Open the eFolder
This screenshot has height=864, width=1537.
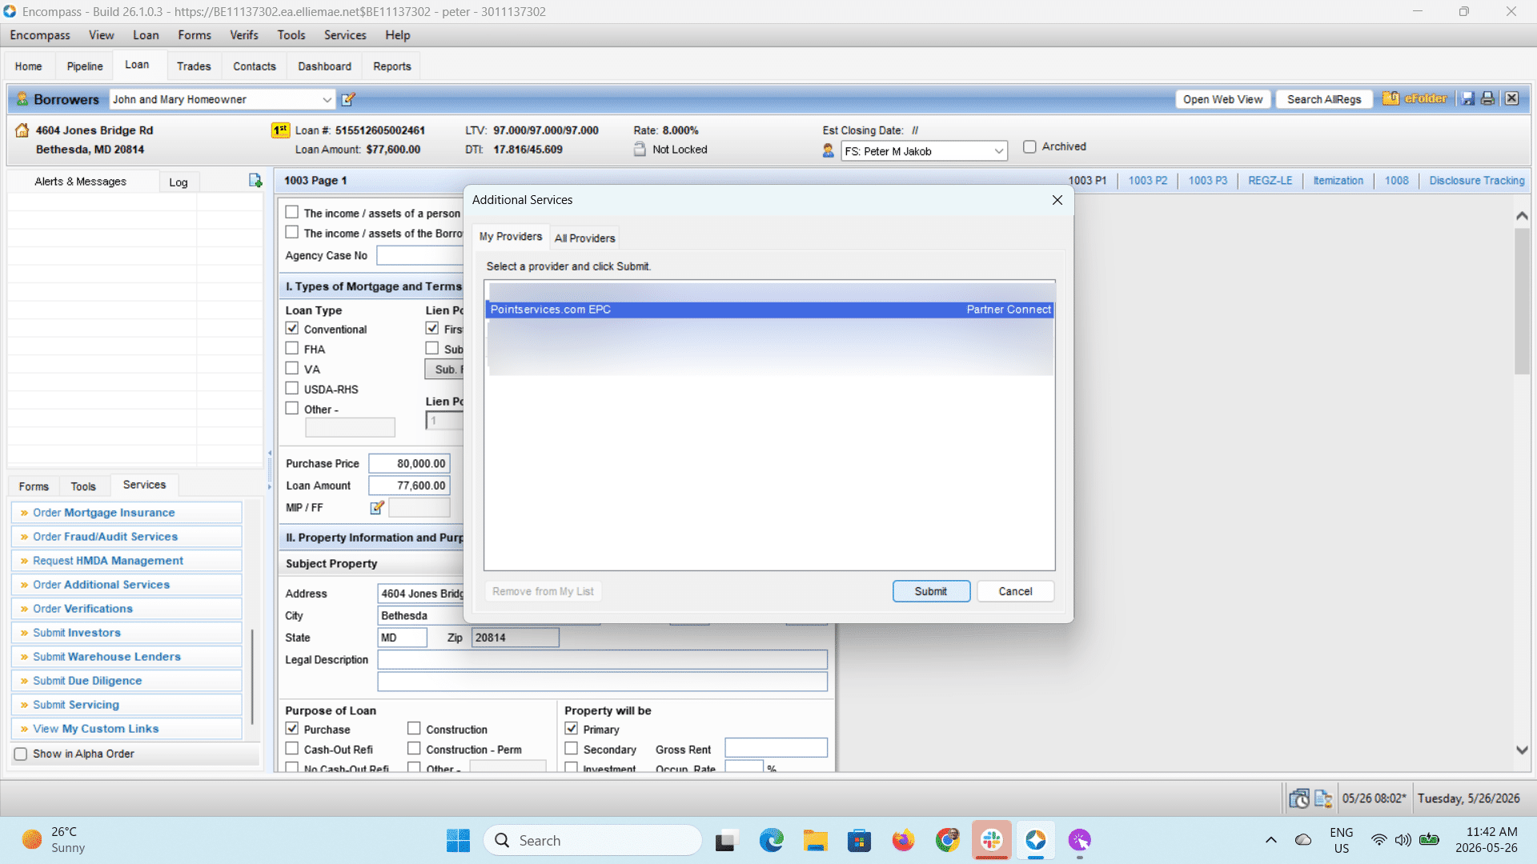[x=1415, y=98]
